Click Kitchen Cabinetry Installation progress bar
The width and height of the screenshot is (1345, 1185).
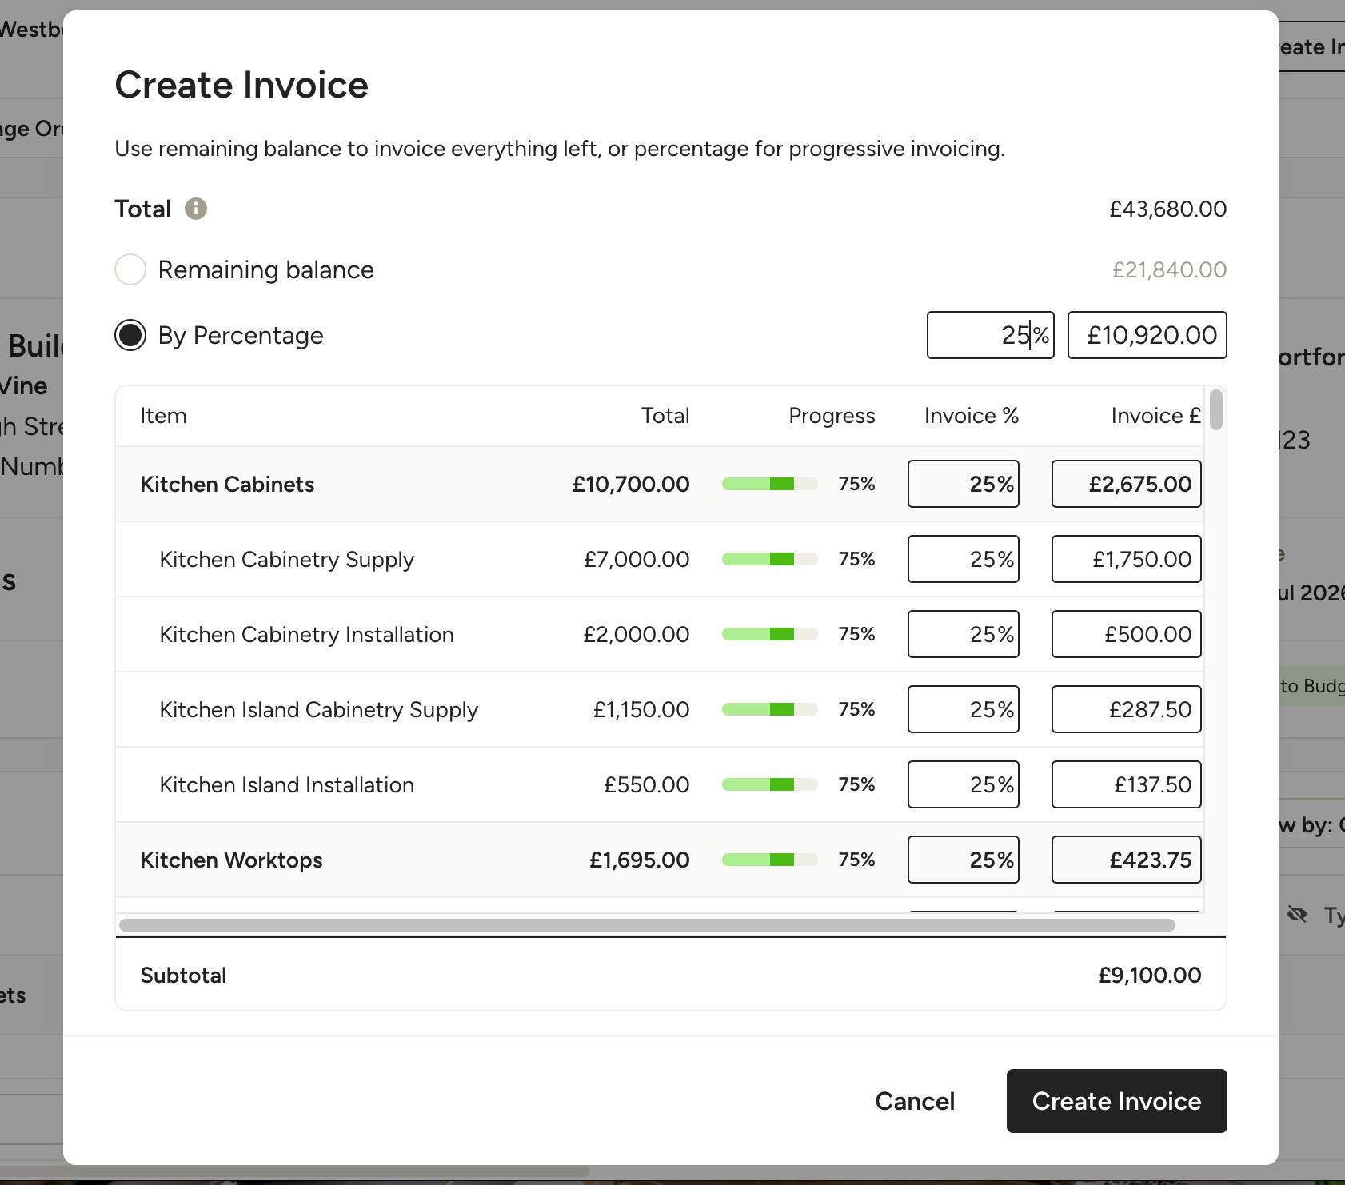[769, 634]
